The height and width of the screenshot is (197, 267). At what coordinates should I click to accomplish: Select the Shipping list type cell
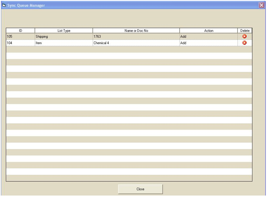point(64,37)
